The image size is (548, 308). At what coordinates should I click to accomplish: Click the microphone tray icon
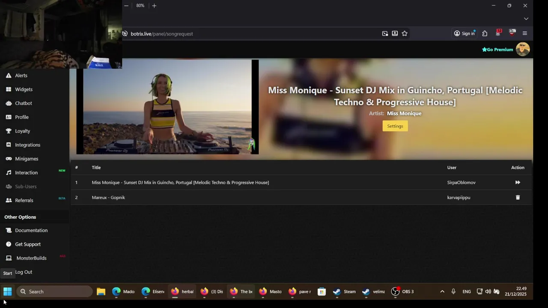pos(453,292)
